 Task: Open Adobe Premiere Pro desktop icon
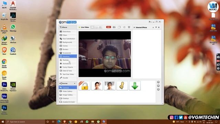(x=4, y=86)
